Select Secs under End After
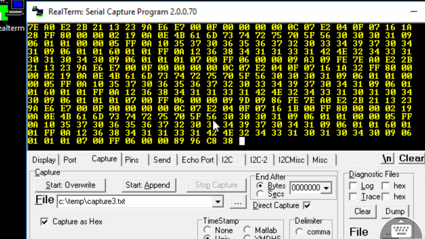Viewport: 425px width, 239px height. point(261,194)
